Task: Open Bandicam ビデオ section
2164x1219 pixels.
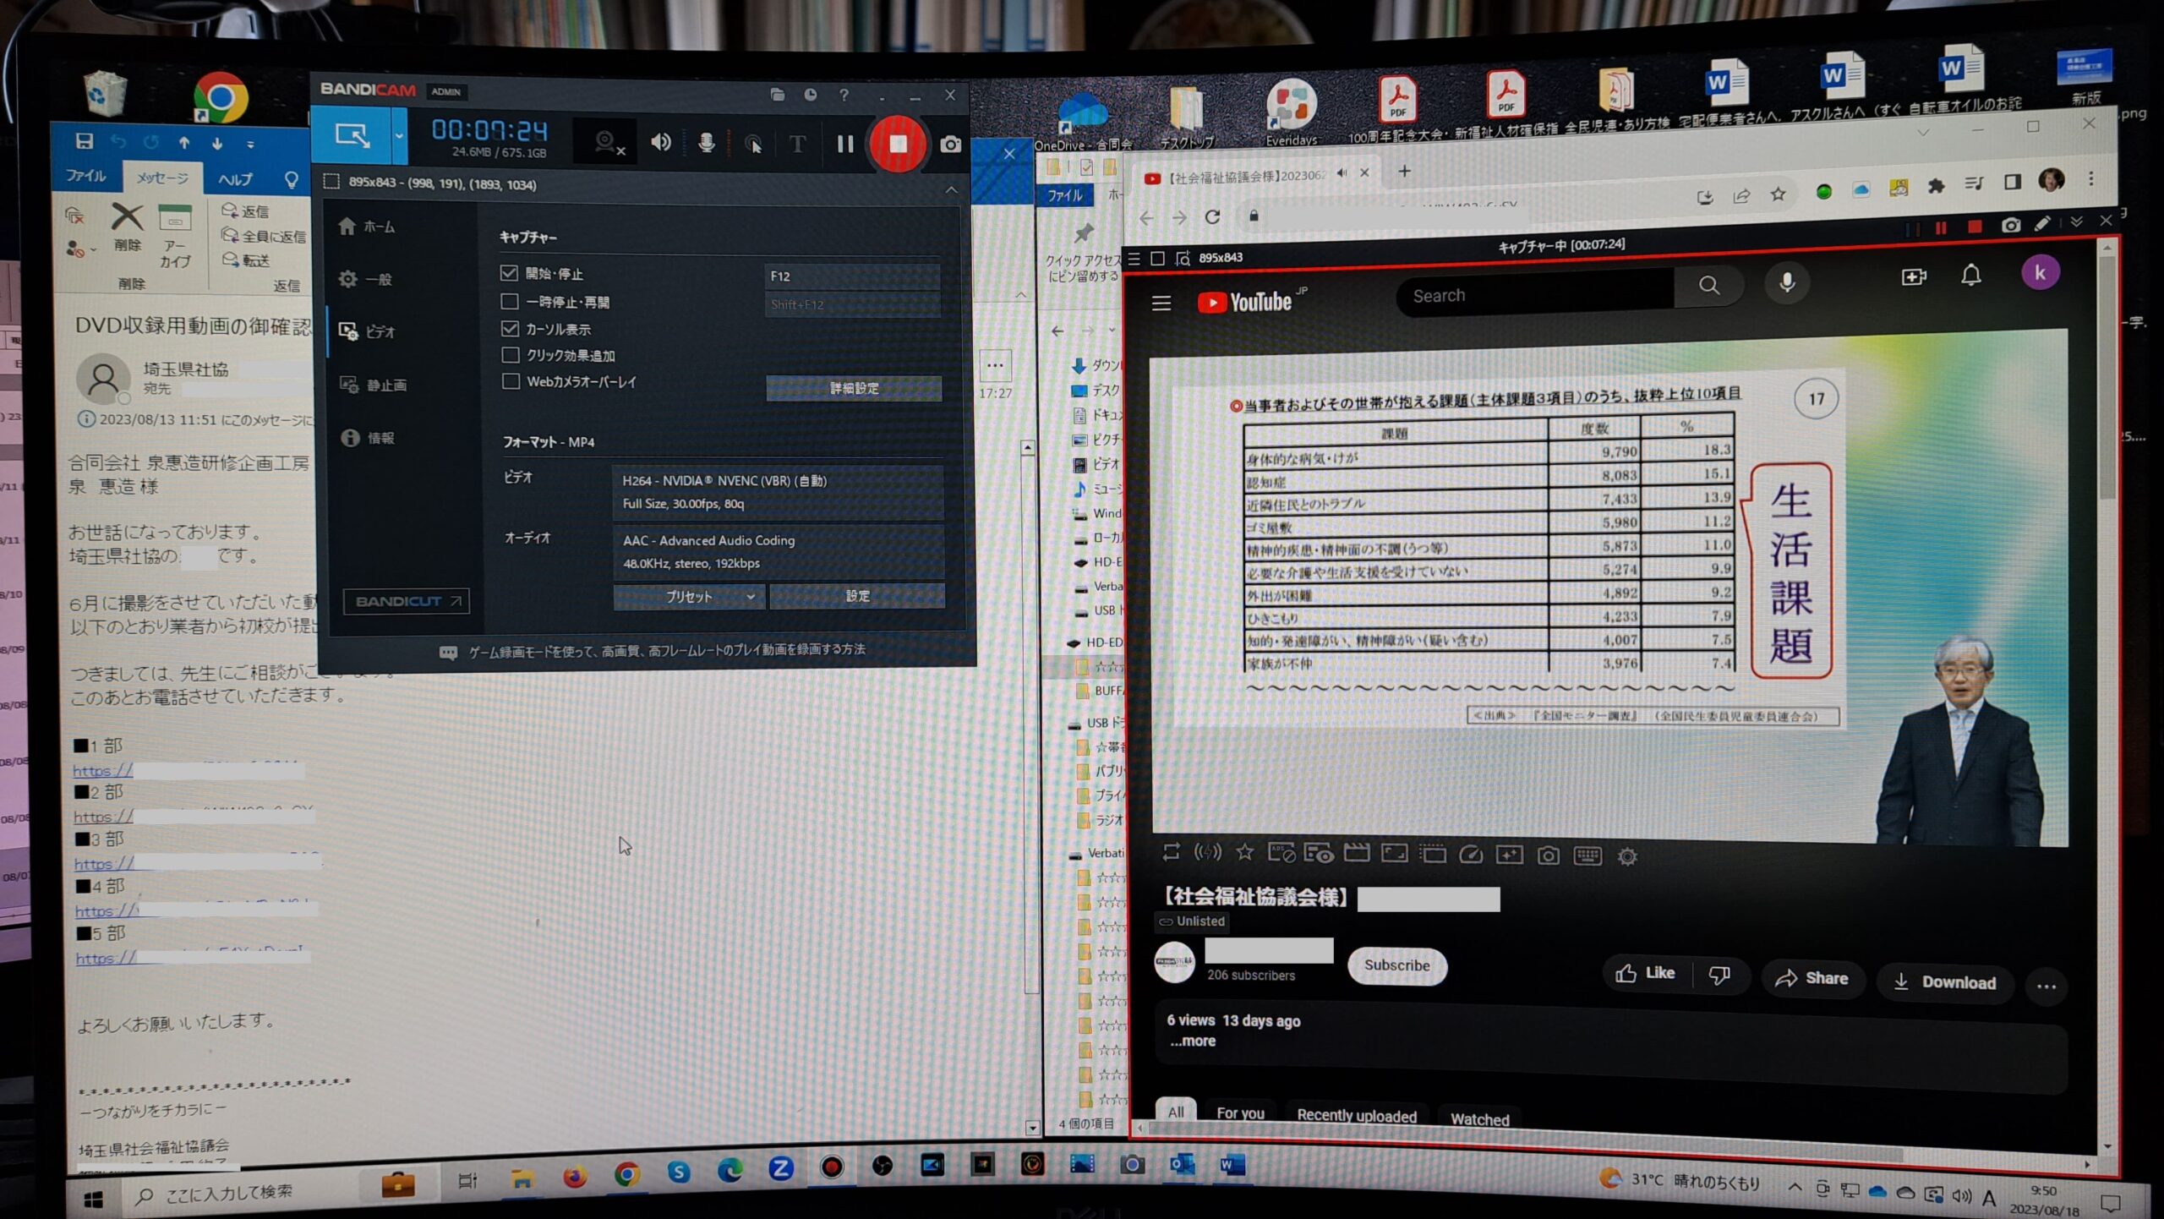Action: coord(369,331)
